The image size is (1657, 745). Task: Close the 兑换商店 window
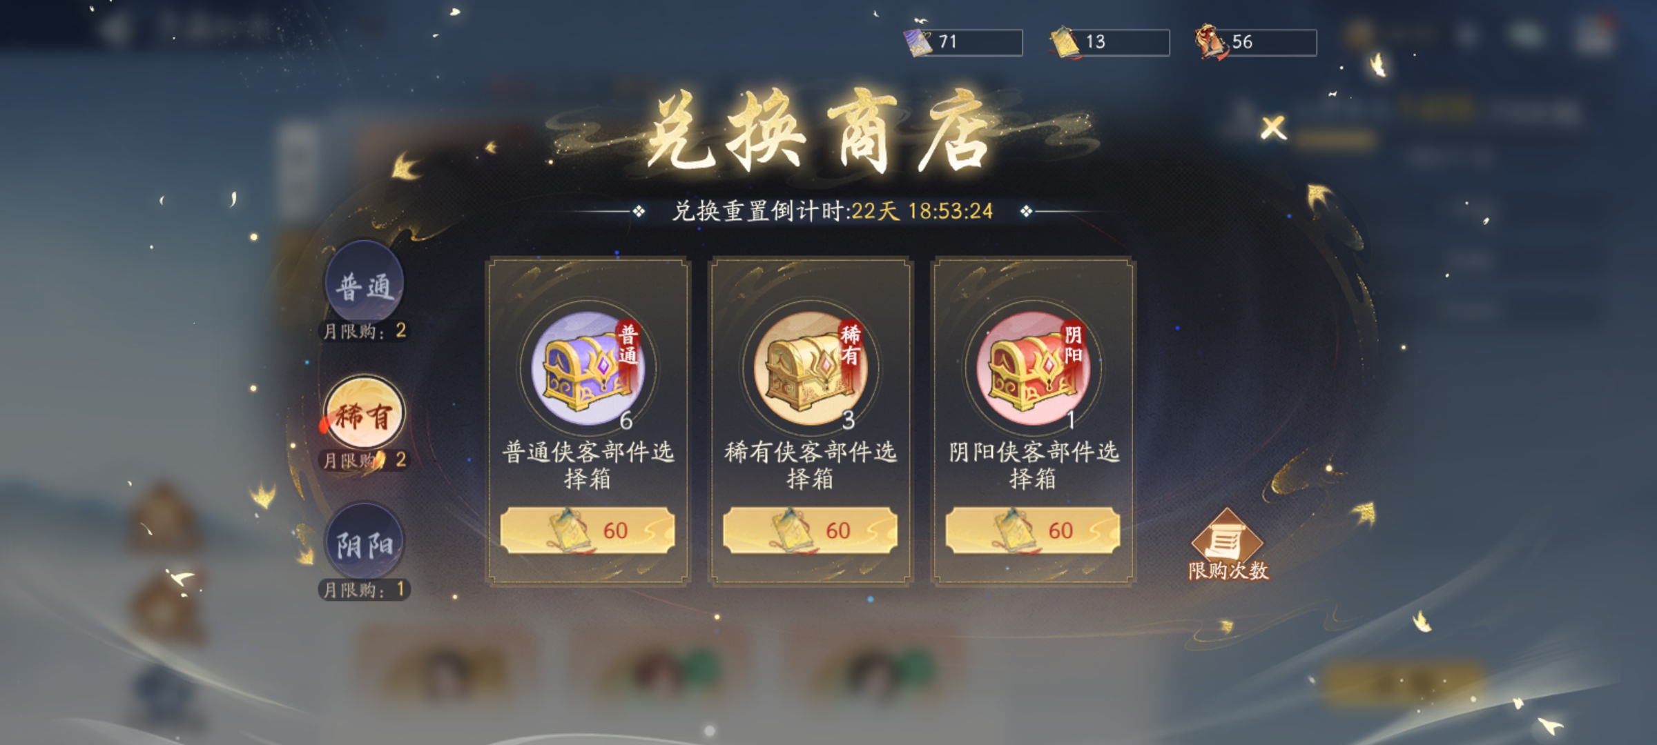(x=1273, y=128)
